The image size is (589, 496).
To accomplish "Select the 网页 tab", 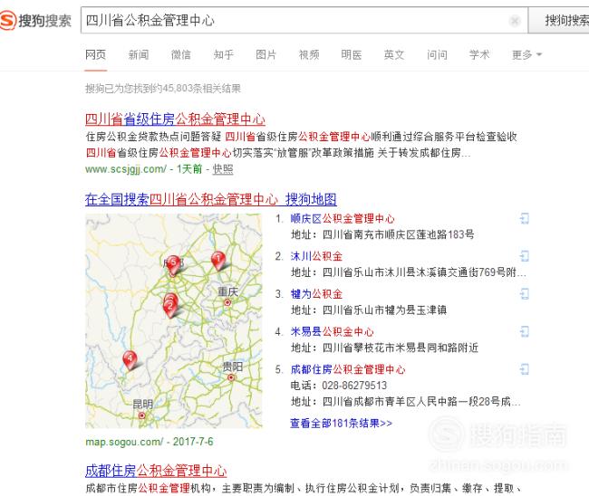I will [95, 55].
